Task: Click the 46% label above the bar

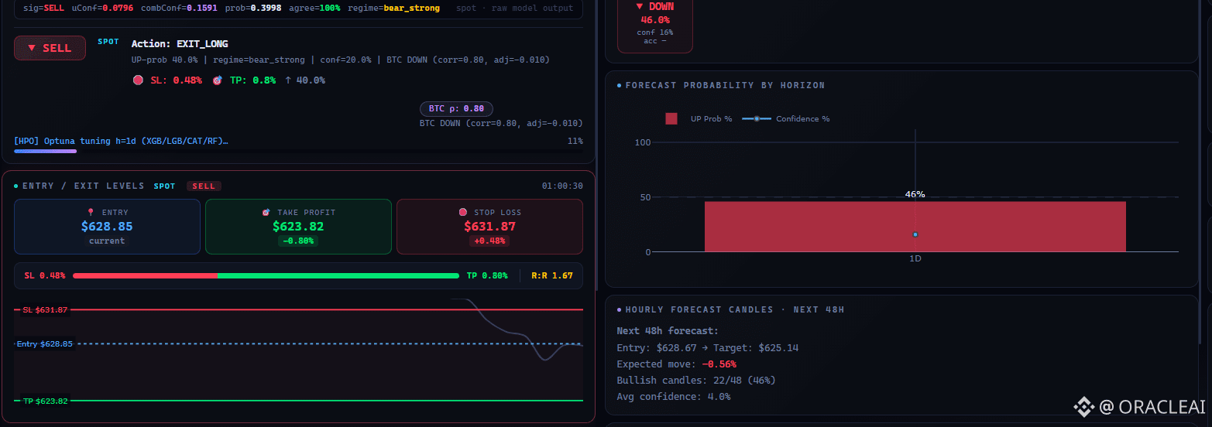Action: coord(915,194)
